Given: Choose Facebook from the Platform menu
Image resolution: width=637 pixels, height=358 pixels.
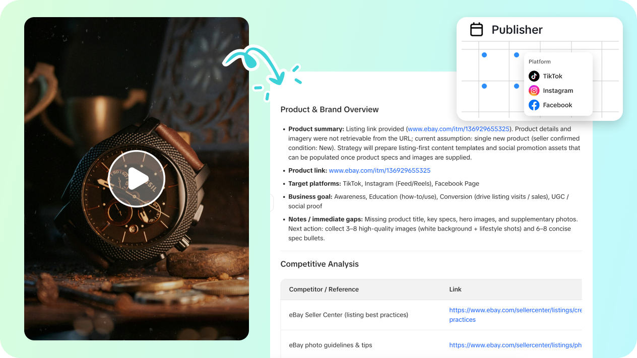Looking at the screenshot, I should point(557,105).
